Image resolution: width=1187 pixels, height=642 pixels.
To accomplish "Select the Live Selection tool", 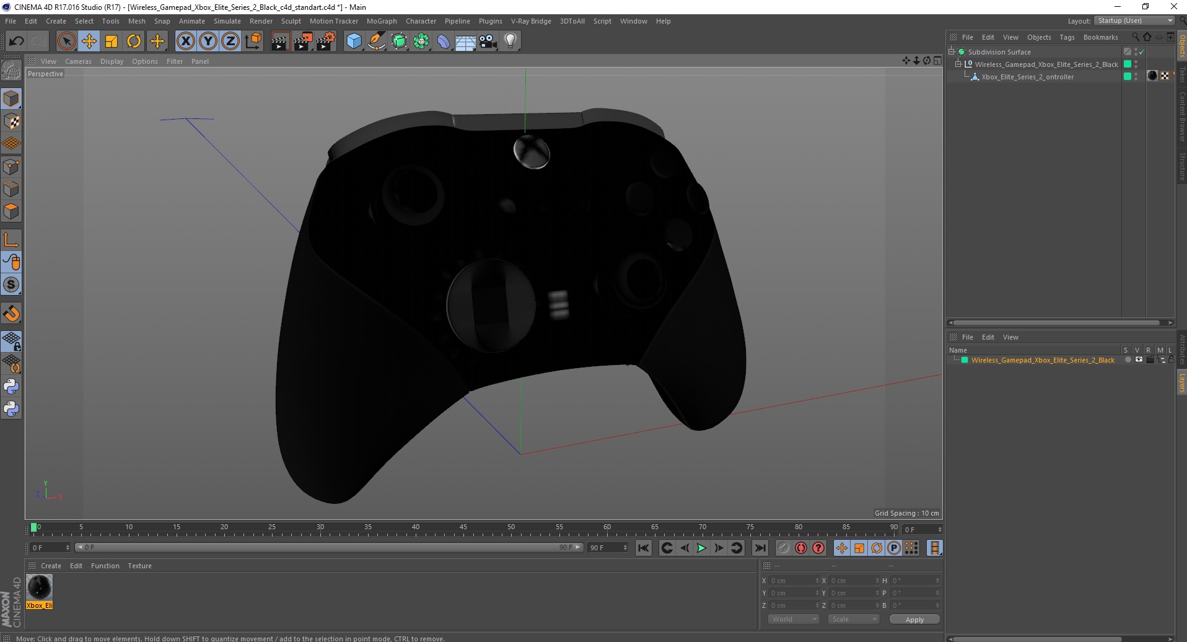I will [66, 42].
